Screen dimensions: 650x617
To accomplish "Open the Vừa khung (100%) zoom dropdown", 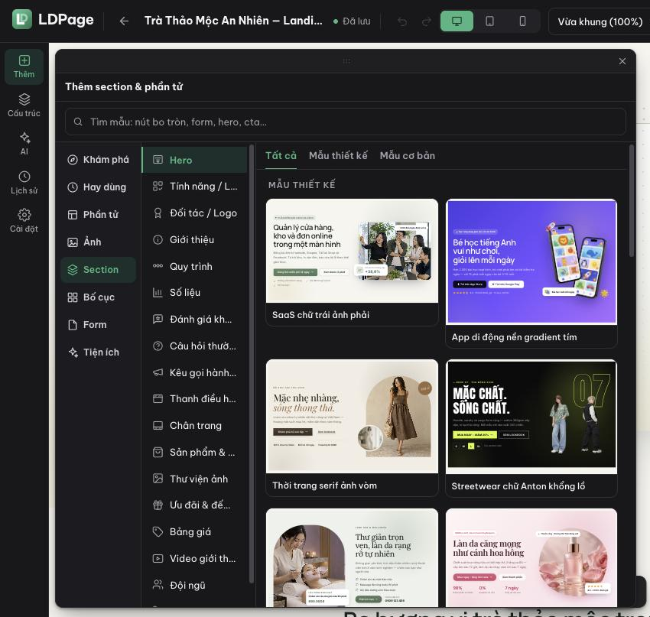I will pyautogui.click(x=600, y=21).
